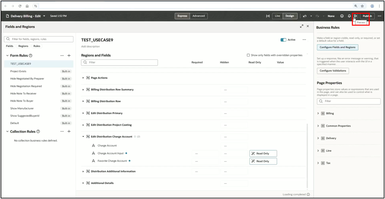Screen dimensions: 385x199
Task: Switch to the Advanced tab
Action: coord(199,16)
